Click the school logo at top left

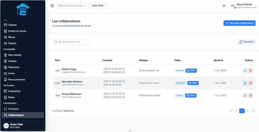pyautogui.click(x=23, y=10)
